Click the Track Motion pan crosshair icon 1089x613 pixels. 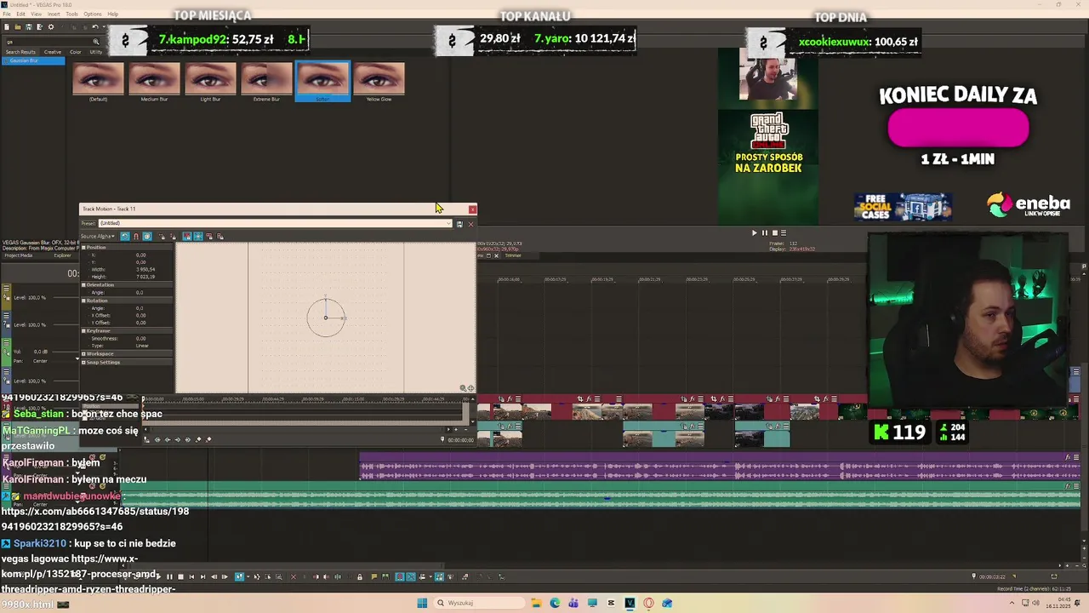[x=470, y=388]
